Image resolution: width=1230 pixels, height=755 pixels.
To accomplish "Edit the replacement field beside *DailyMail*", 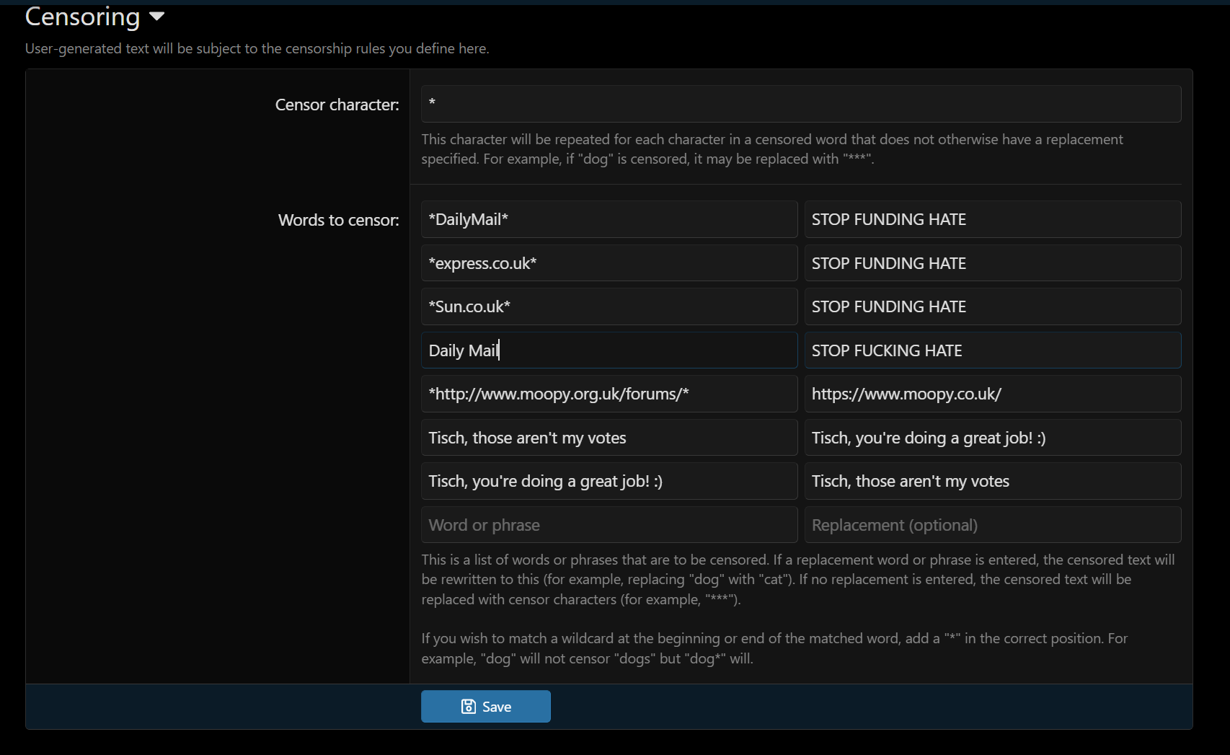I will click(993, 219).
